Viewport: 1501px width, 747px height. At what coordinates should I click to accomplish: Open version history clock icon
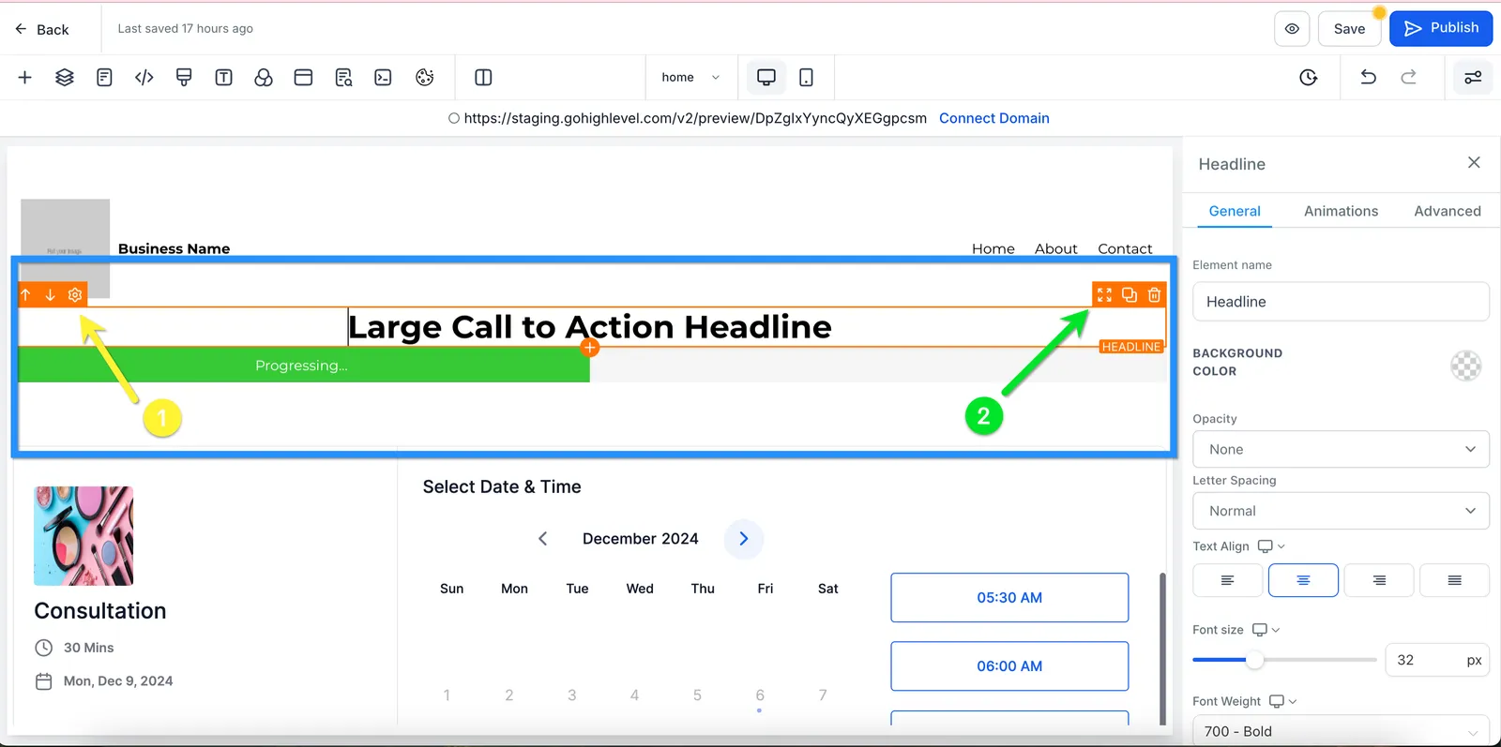click(x=1309, y=78)
